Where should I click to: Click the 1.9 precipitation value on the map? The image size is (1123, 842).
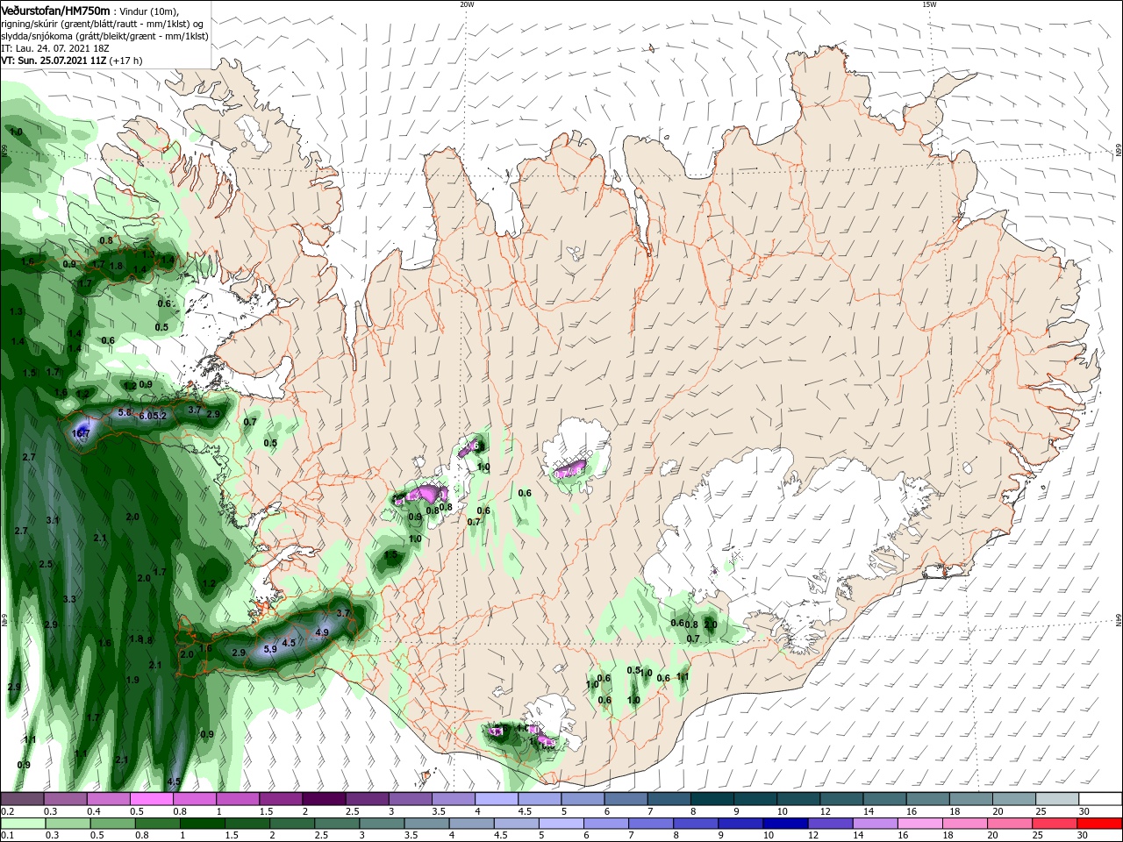132,680
